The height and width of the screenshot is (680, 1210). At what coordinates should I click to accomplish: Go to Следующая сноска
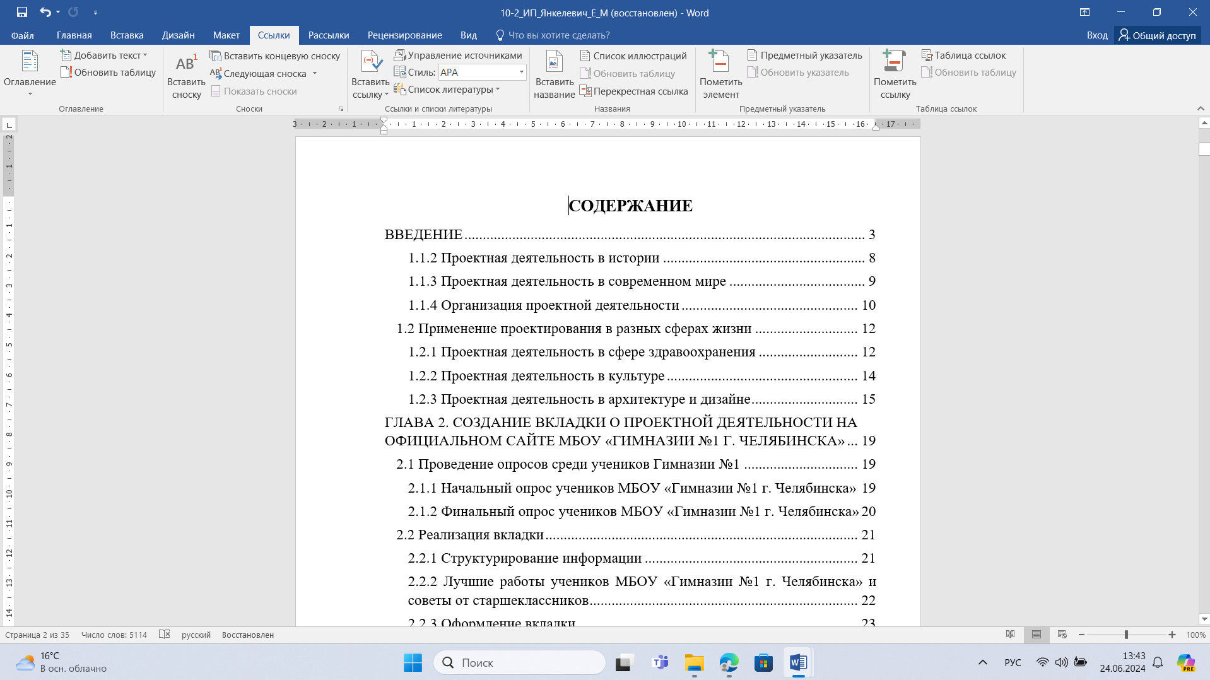coord(259,74)
